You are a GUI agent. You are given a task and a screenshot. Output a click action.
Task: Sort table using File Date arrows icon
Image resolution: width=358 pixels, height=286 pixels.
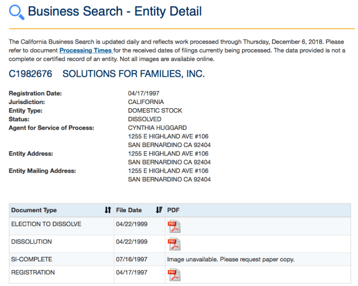[x=159, y=210]
